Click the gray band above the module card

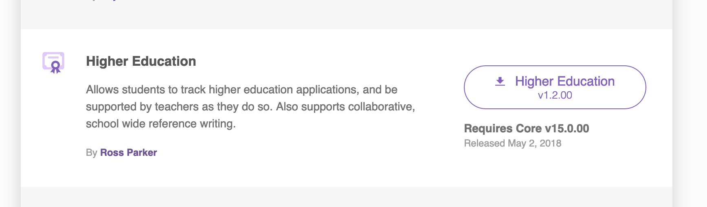point(346,16)
